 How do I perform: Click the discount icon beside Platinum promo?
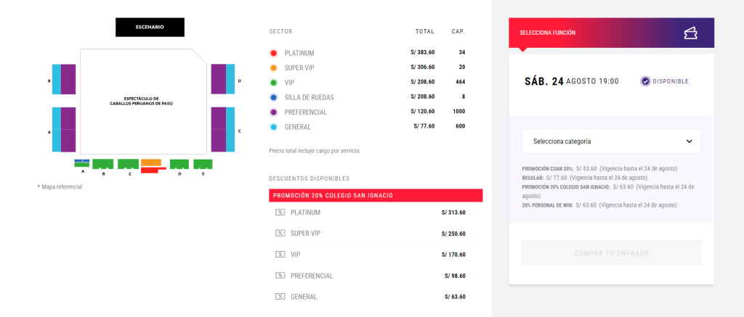click(280, 213)
